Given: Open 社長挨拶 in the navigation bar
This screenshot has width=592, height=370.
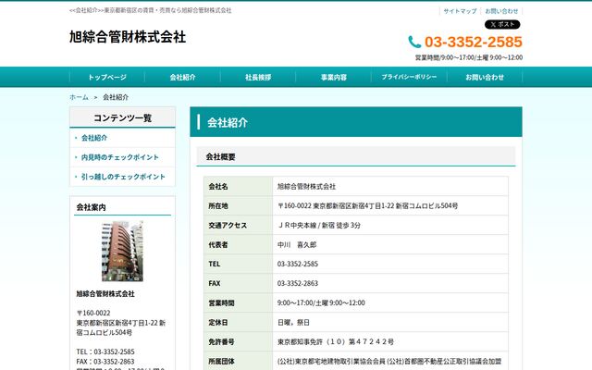Looking at the screenshot, I should click(x=258, y=77).
